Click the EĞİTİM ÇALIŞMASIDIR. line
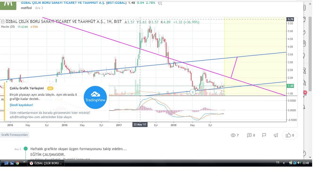The height and width of the screenshot is (181, 323). (48, 154)
